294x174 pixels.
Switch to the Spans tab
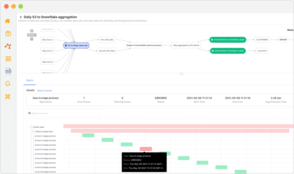click(x=30, y=80)
